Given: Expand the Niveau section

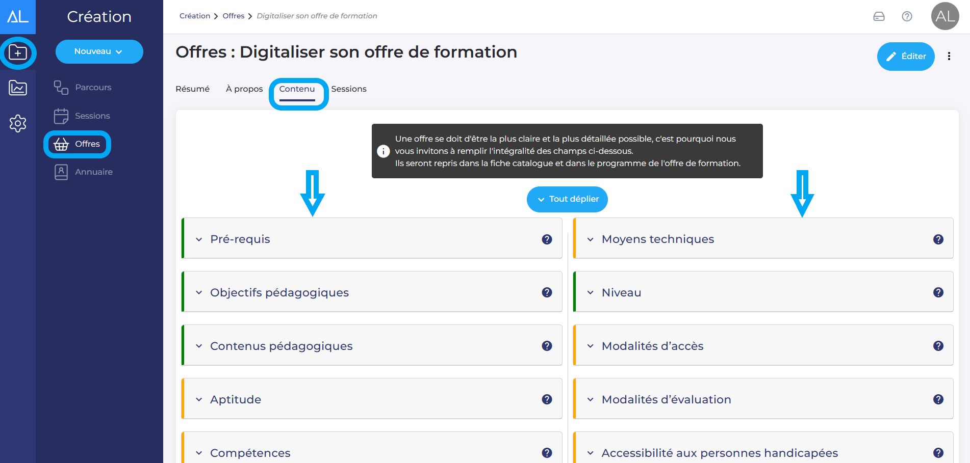Looking at the screenshot, I should point(621,293).
